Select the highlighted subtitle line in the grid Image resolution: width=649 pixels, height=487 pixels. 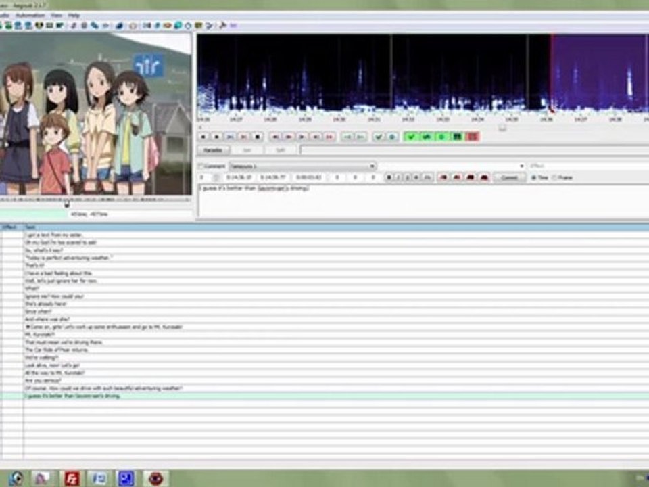(324, 396)
